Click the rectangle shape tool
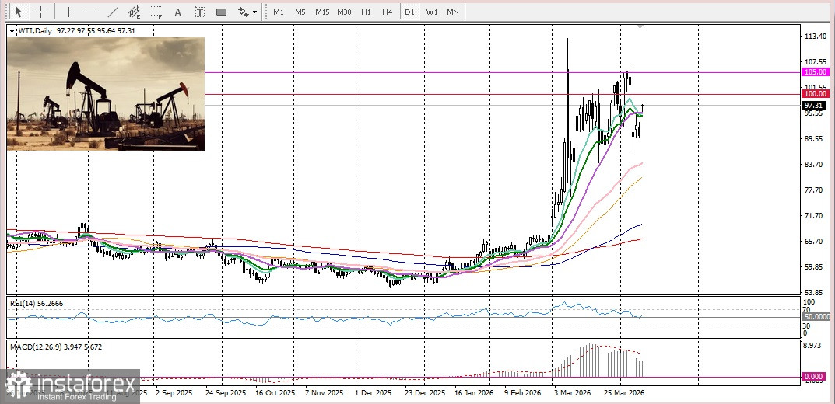Screen dimensions: 835x404 pos(221,12)
